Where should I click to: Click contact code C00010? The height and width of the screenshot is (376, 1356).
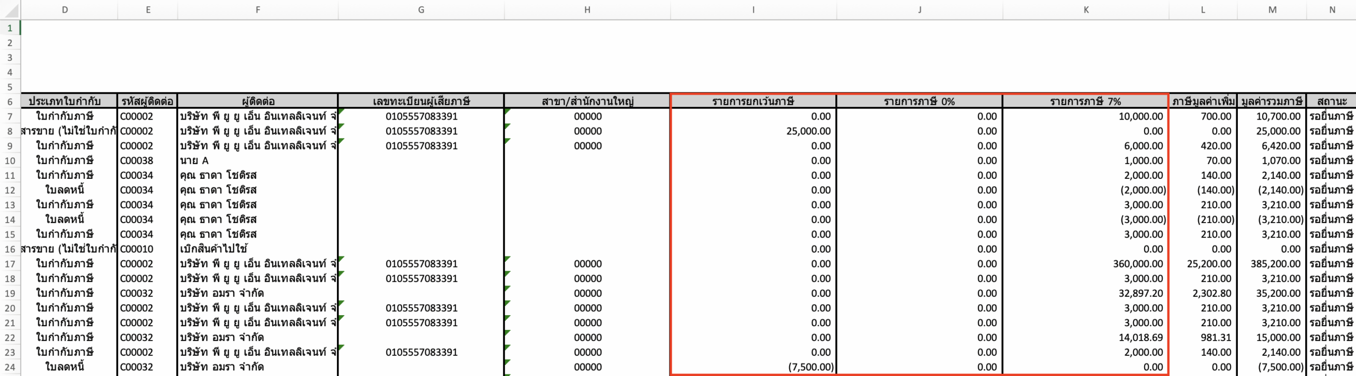coord(147,249)
